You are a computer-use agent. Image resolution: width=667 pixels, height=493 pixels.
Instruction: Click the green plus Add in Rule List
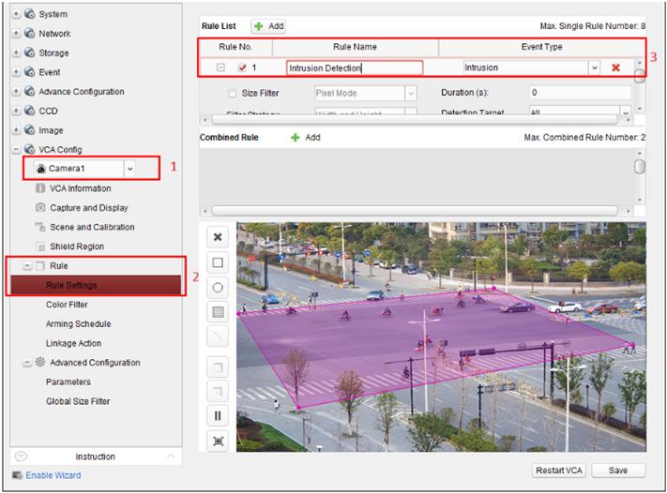coord(268,26)
